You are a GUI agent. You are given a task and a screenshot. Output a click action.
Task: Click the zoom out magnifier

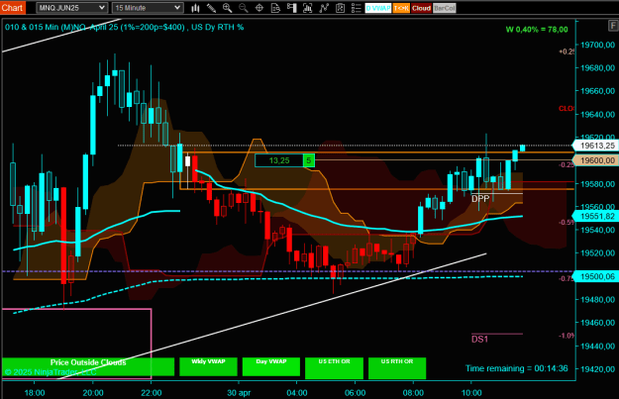pos(244,8)
